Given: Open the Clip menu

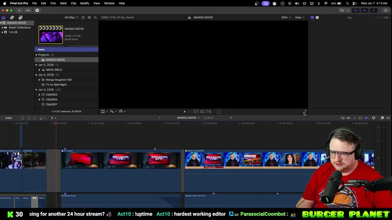Looking at the screenshot, I should (x=73, y=3).
